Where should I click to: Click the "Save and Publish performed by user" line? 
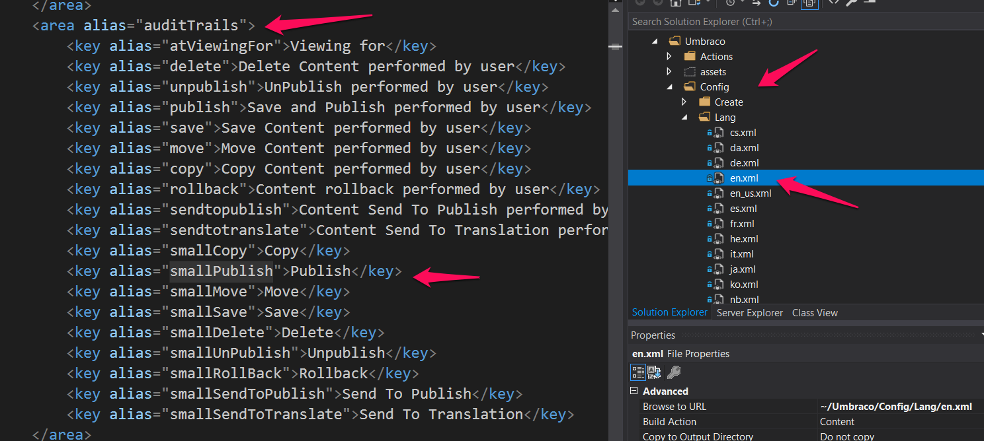tap(329, 108)
